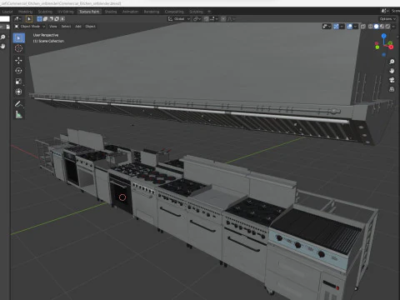Open editor type dropdown in header

pos(17,19)
